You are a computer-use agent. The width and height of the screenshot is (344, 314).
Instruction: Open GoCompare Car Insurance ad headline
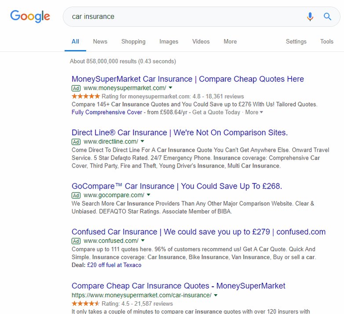coord(177,186)
